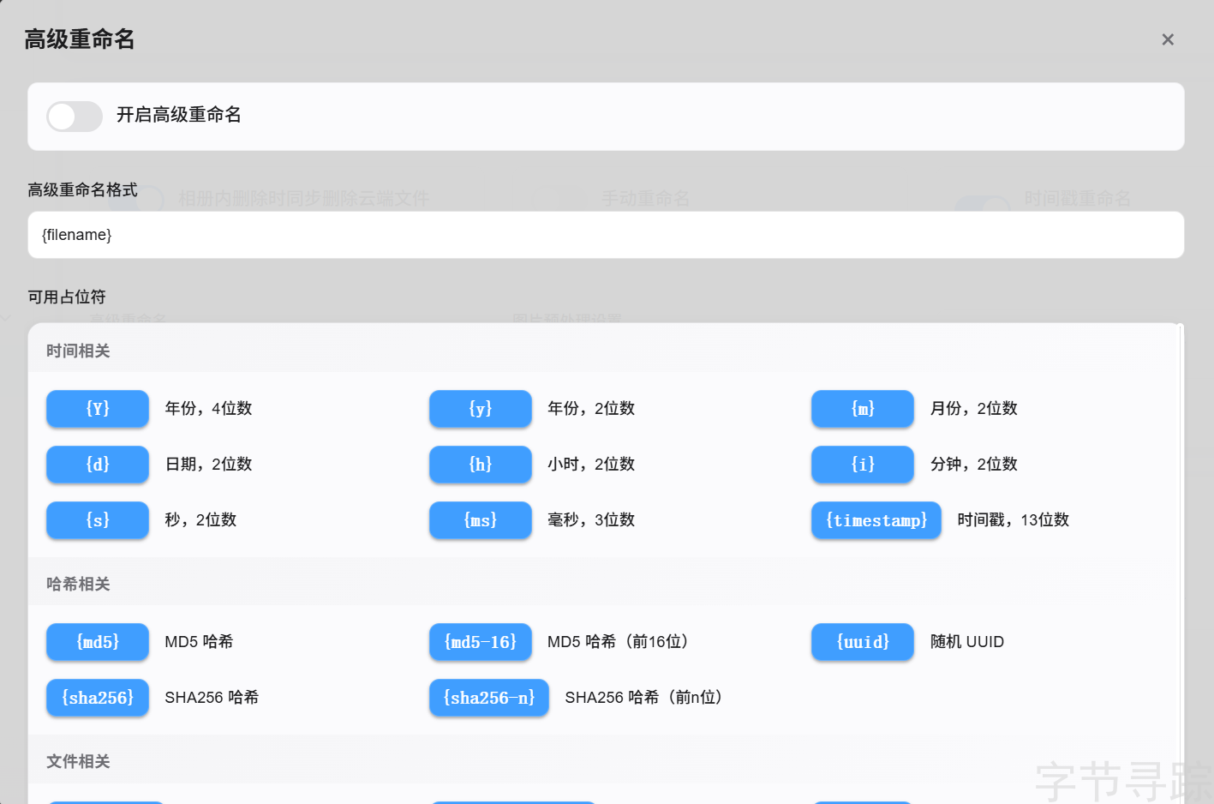Insert the {s} seconds placeholder
The image size is (1214, 804).
[98, 520]
